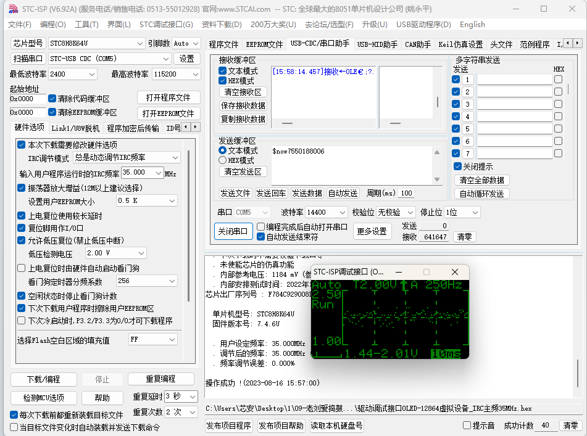Switch language via English menu item
The width and height of the screenshot is (587, 436).
pyautogui.click(x=472, y=25)
